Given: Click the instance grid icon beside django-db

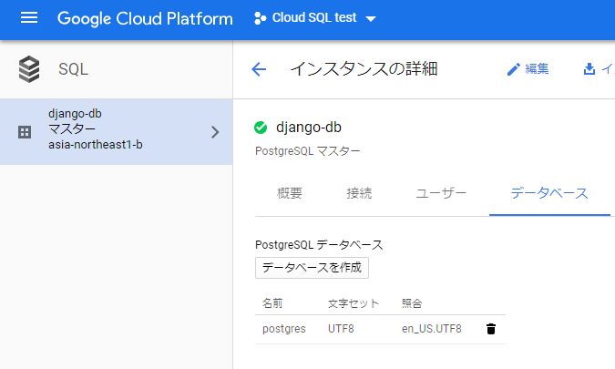Looking at the screenshot, I should pos(25,132).
